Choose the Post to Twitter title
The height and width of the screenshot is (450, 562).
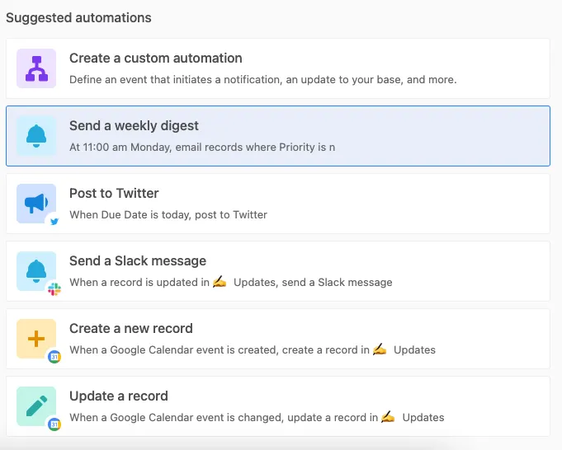pyautogui.click(x=114, y=194)
